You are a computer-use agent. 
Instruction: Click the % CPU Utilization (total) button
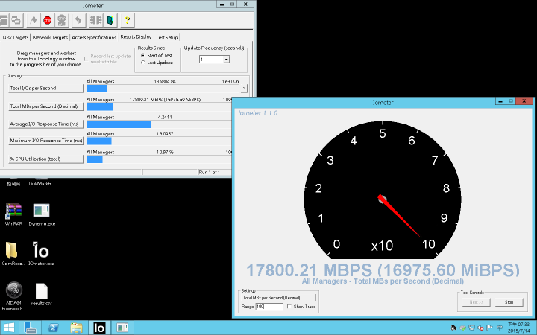46,159
